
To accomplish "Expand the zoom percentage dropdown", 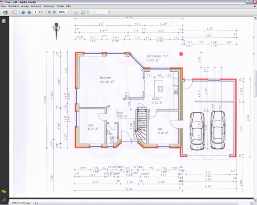I will point(68,12).
